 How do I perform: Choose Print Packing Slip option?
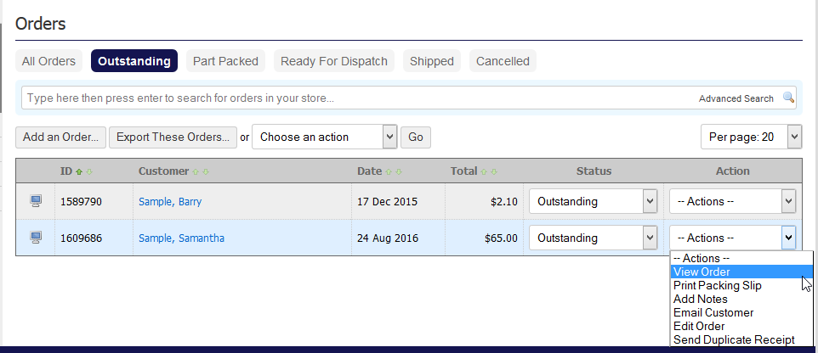[717, 286]
